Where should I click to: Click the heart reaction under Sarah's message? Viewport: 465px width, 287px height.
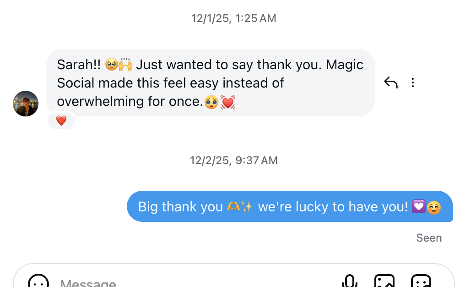(x=61, y=121)
